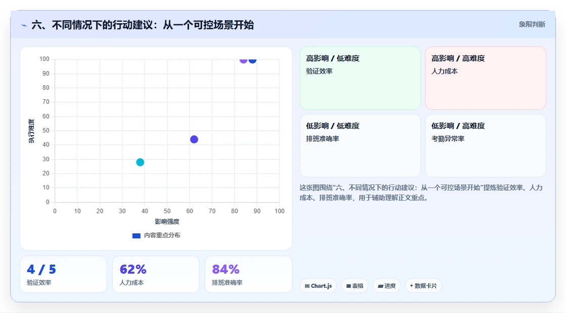The height and width of the screenshot is (313, 566).
Task: Click the 进度 tag chip
Action: (x=387, y=286)
